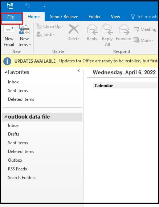
Task: Open the More respond options dropdown
Action: tap(144, 40)
